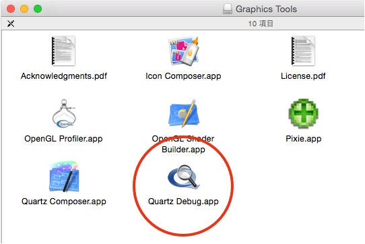Select the Quartz Composer app icon

pyautogui.click(x=64, y=177)
